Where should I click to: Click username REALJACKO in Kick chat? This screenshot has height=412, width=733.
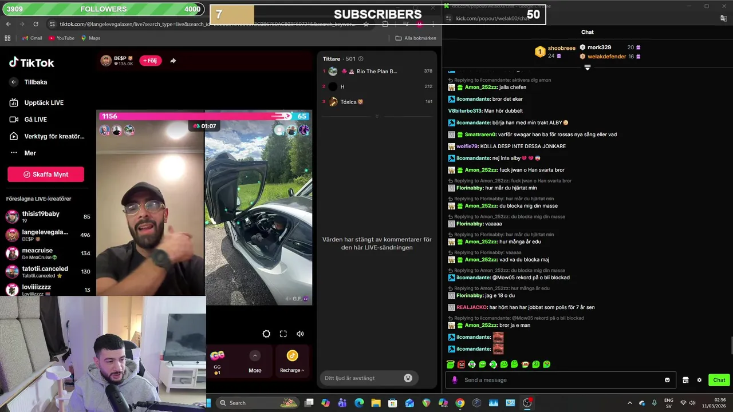[x=471, y=307]
